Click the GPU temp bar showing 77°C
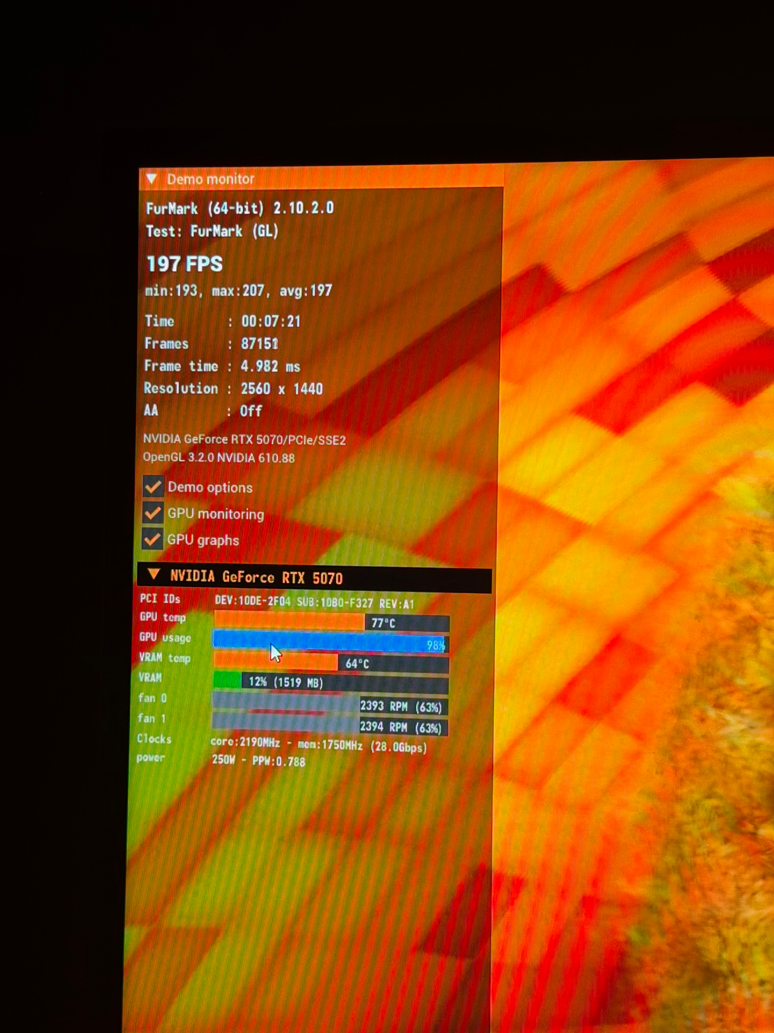This screenshot has height=1033, width=774. (332, 622)
